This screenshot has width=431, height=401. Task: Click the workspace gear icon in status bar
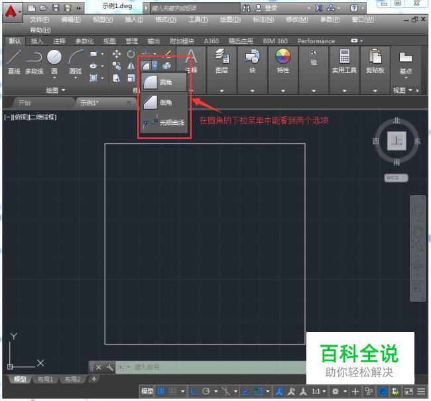[x=336, y=391]
